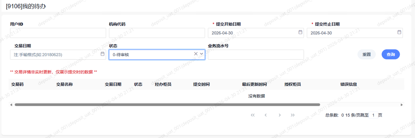Click the 交易名称 column header

click(65, 84)
